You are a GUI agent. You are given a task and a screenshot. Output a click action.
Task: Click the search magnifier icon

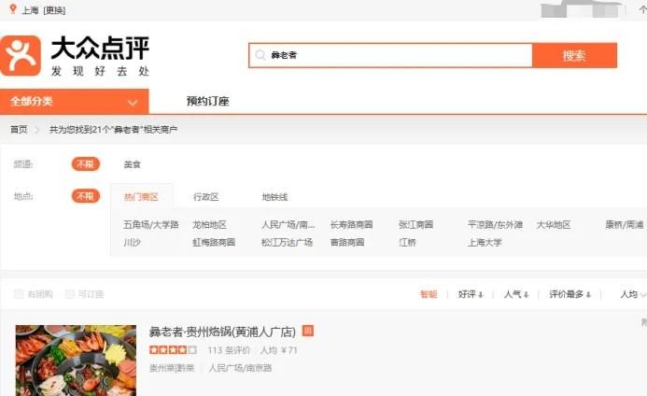(260, 55)
